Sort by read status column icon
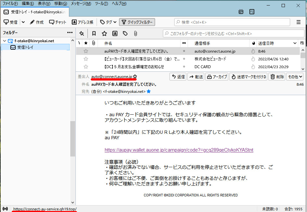This screenshot has width=307, height=212. [184, 43]
